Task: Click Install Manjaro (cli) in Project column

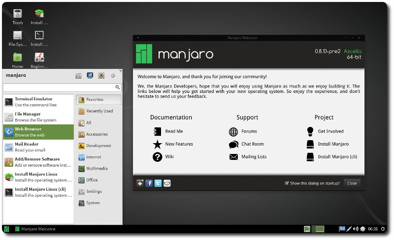Action: tap(331, 157)
